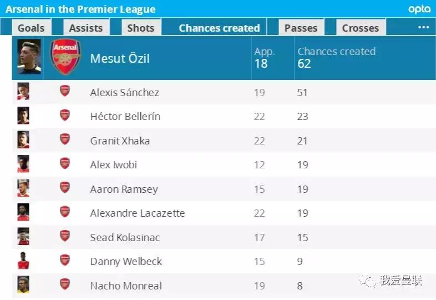The width and height of the screenshot is (436, 300).
Task: Switch to the Goals tab
Action: 31,28
